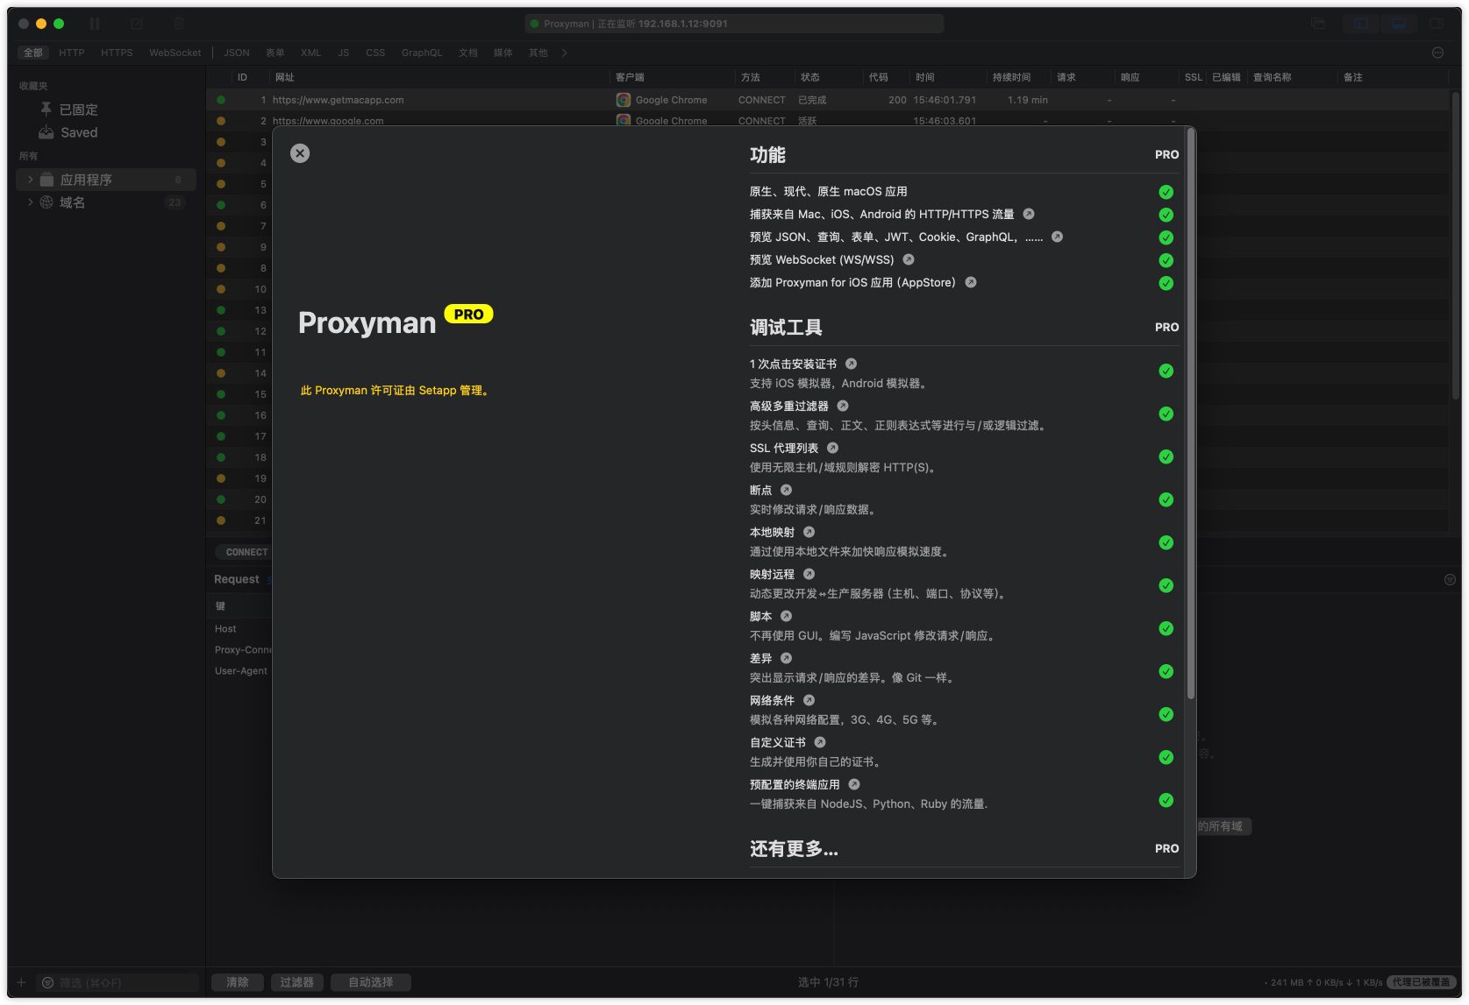This screenshot has height=1005, width=1469.
Task: Open link icon beside 断点
Action: coord(786,490)
